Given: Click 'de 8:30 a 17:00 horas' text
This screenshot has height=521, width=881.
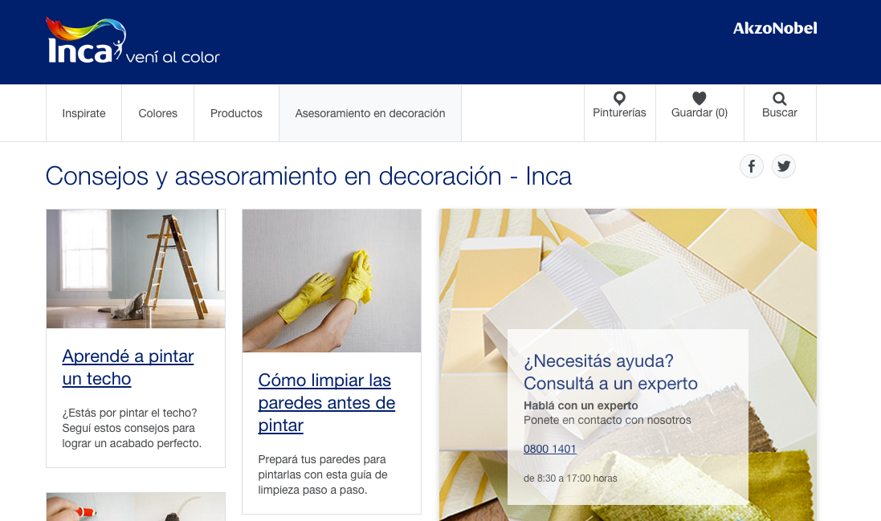Looking at the screenshot, I should pos(570,478).
